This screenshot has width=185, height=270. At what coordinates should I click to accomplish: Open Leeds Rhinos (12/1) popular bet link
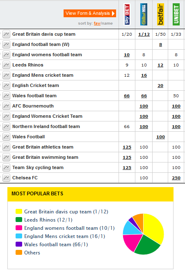[x=48, y=220]
